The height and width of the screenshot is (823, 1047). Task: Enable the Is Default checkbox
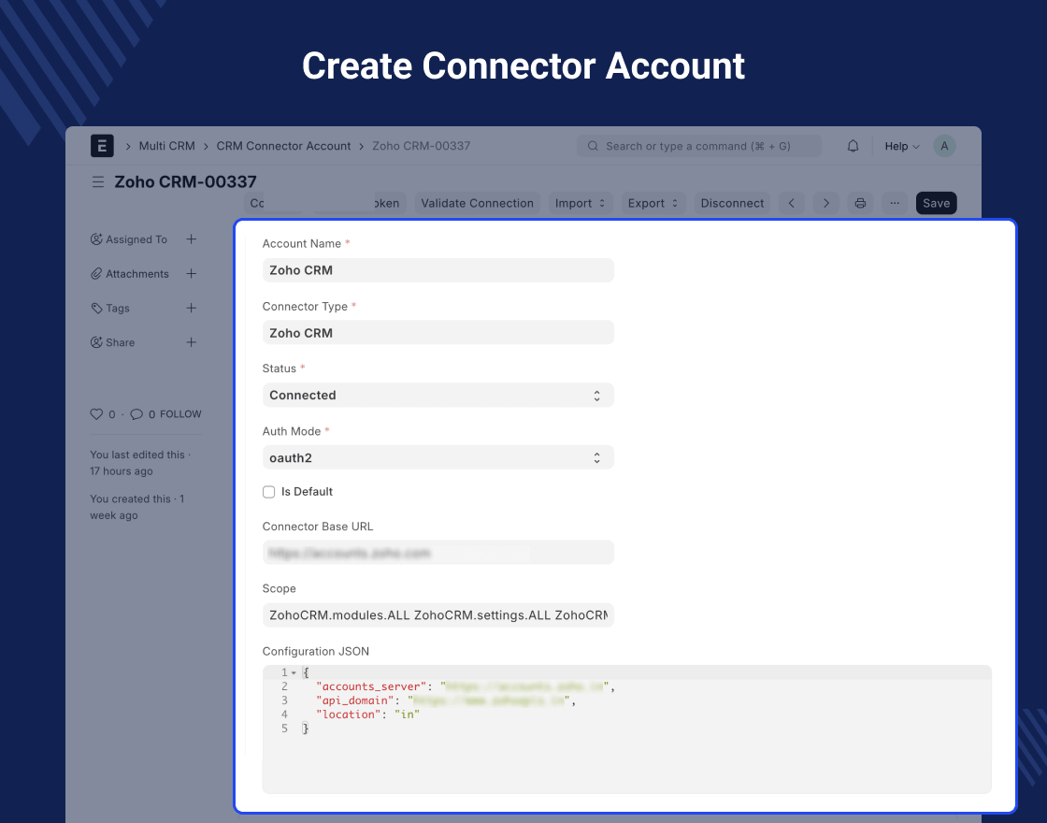pos(269,492)
